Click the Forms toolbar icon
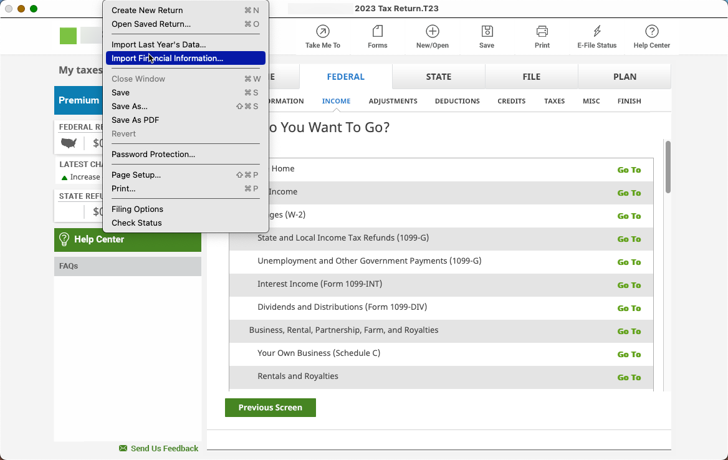This screenshot has height=460, width=728. 377,36
